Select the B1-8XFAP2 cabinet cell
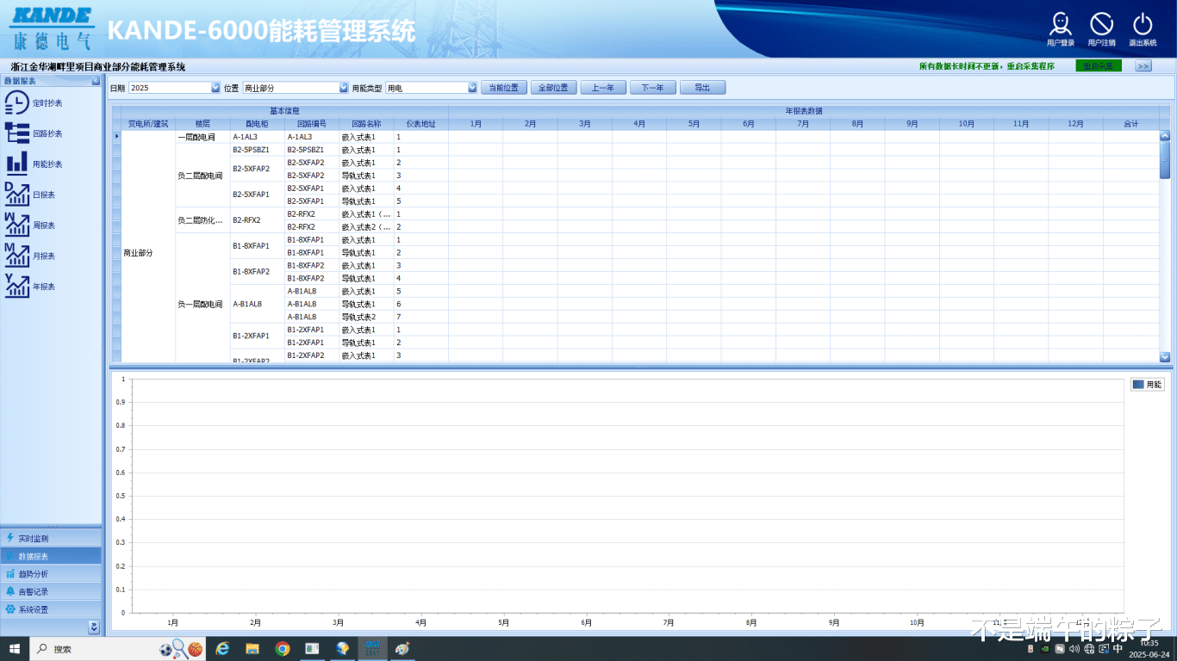The width and height of the screenshot is (1177, 661). coord(257,272)
